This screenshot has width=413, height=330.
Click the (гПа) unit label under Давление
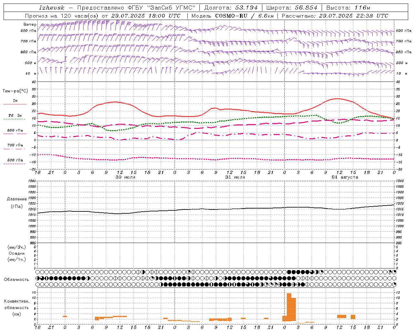click(17, 206)
